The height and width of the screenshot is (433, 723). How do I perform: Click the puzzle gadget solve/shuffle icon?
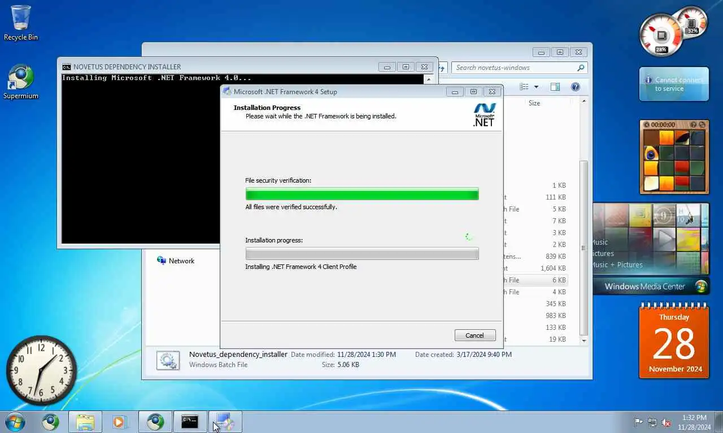click(x=702, y=125)
